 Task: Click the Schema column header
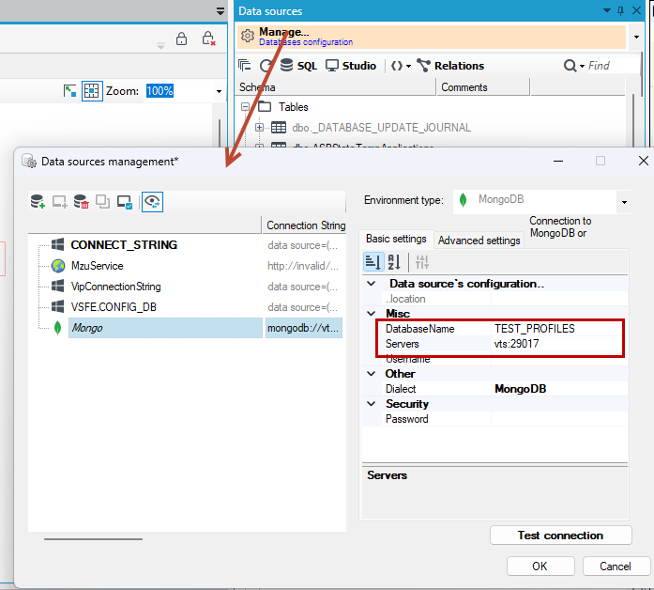click(x=336, y=87)
